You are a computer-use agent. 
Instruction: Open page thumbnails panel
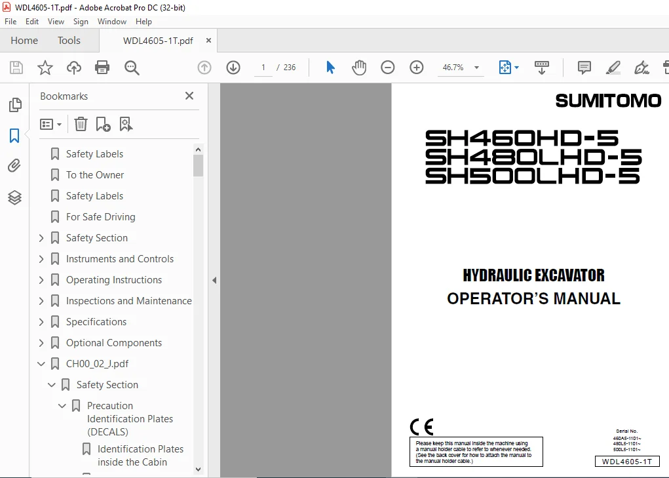point(15,104)
